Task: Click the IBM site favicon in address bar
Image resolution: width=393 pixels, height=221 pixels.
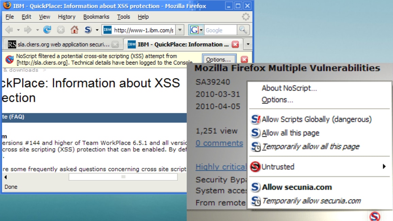Action: pos(107,30)
